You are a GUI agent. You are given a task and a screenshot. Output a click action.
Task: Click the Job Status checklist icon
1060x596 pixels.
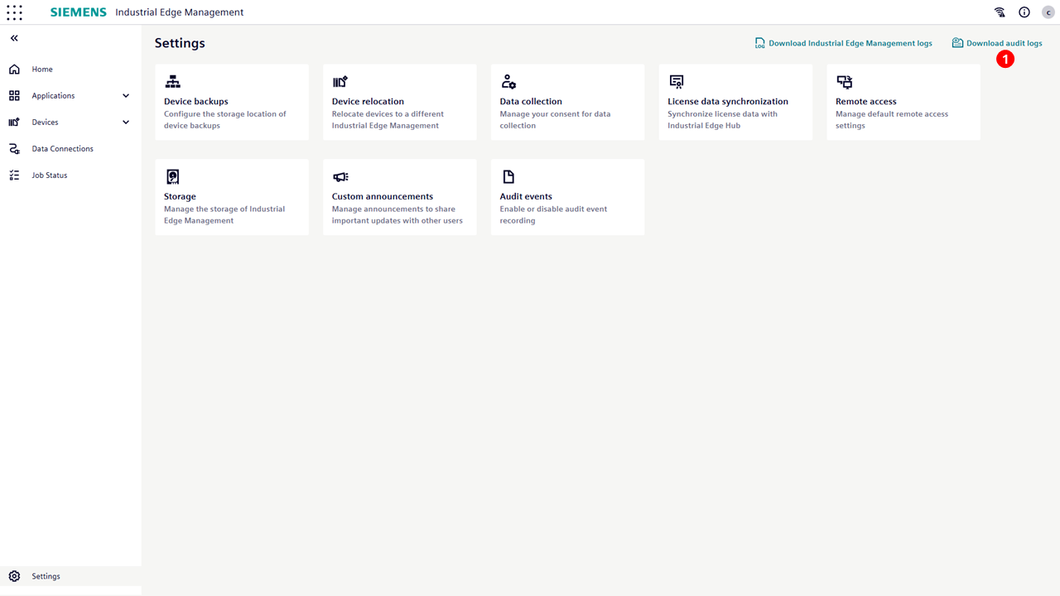pyautogui.click(x=14, y=175)
